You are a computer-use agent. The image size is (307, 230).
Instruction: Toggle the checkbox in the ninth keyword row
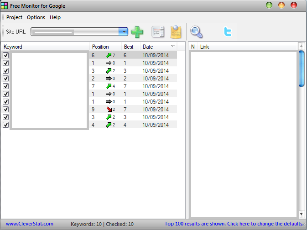click(5, 117)
